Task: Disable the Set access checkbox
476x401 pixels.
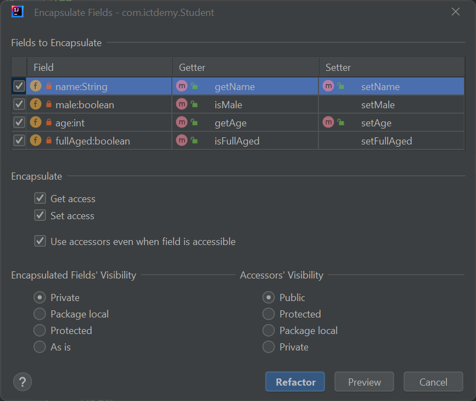Action: (x=40, y=216)
